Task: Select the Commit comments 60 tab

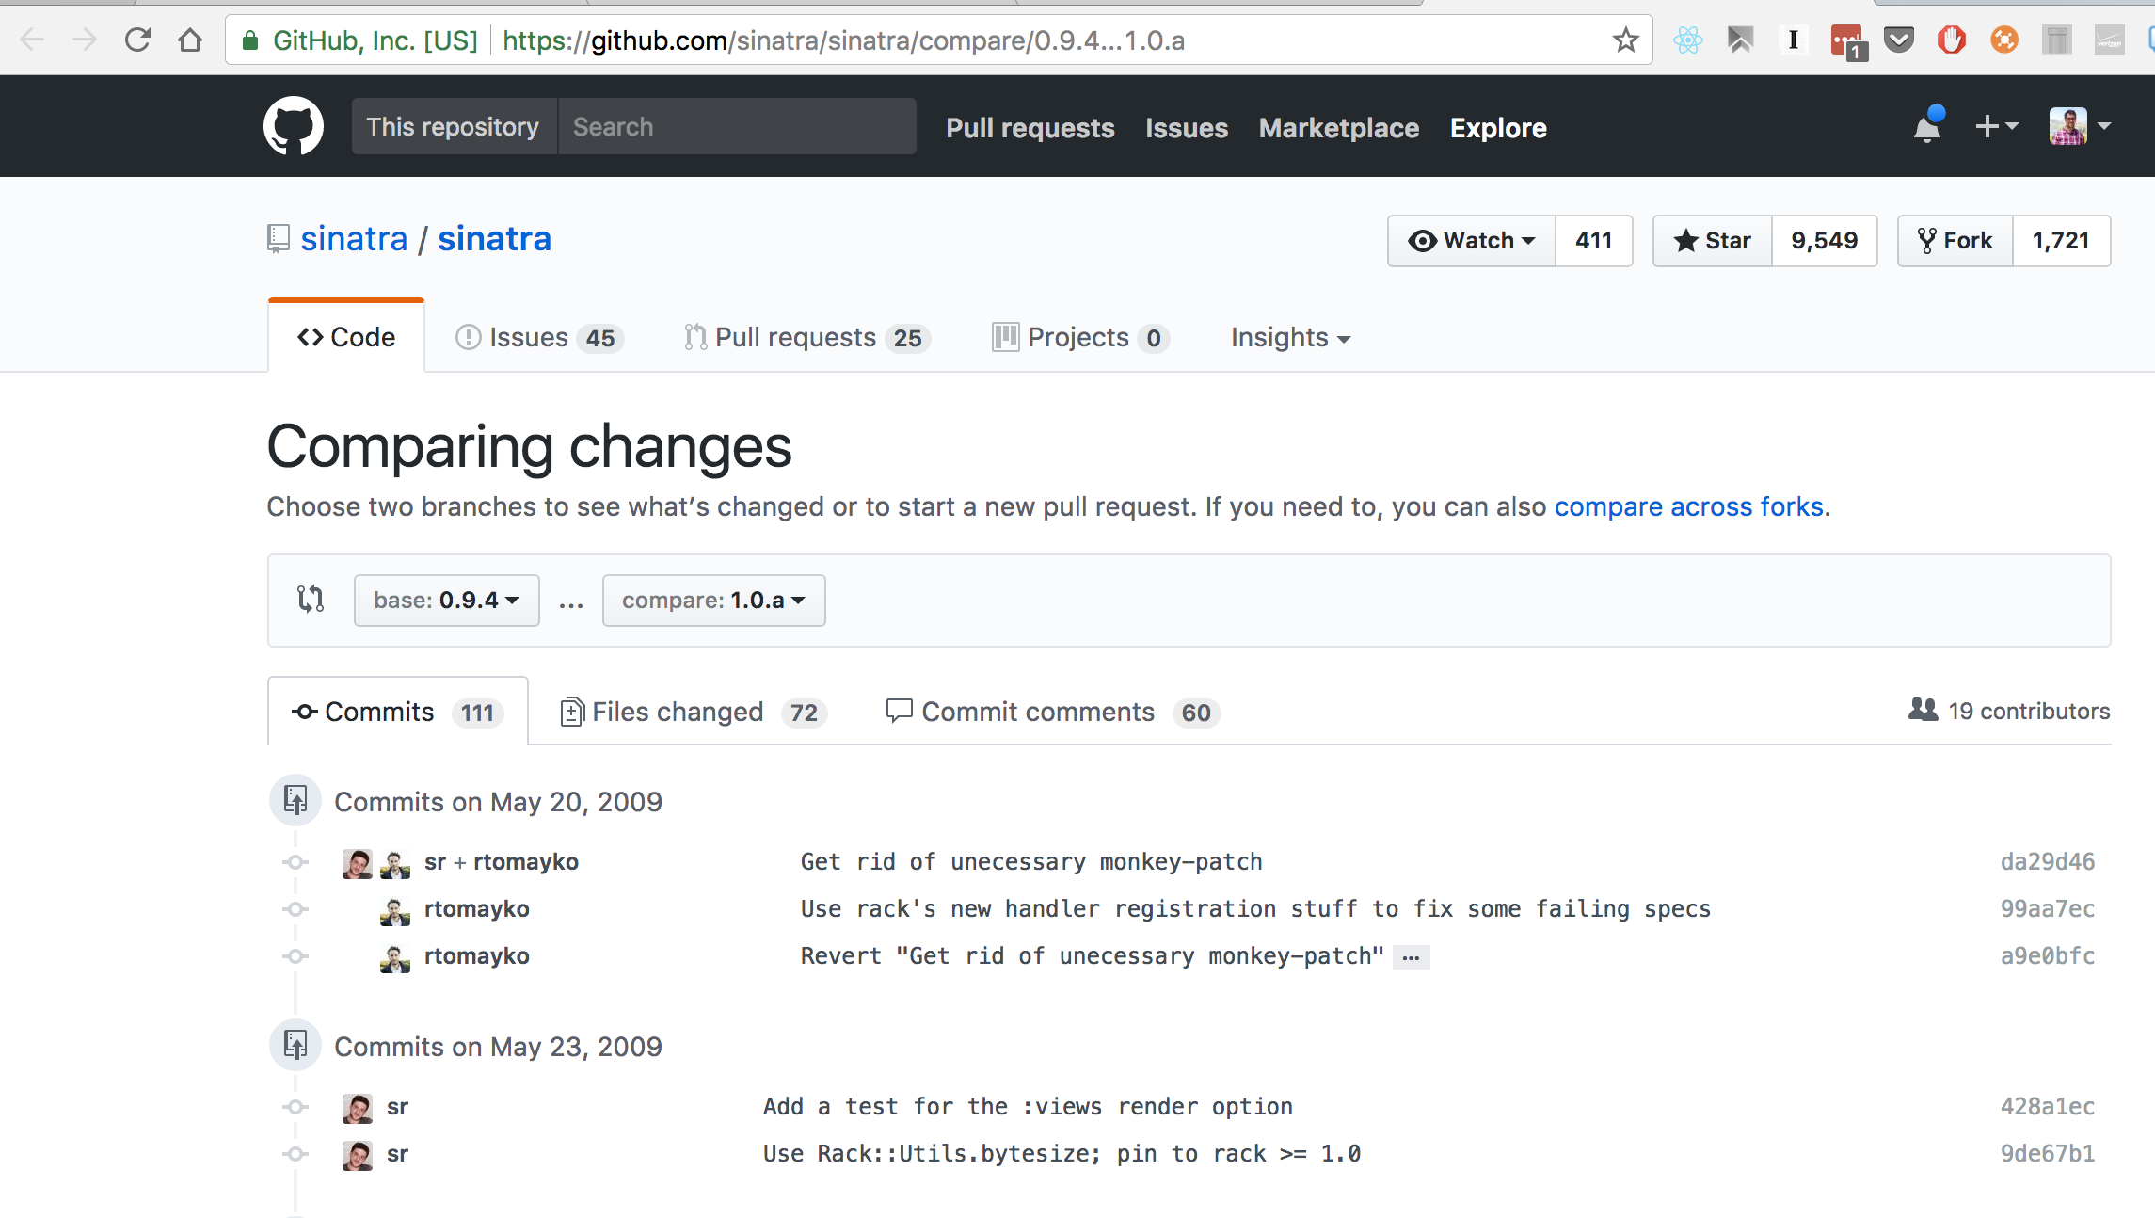Action: tap(1053, 713)
